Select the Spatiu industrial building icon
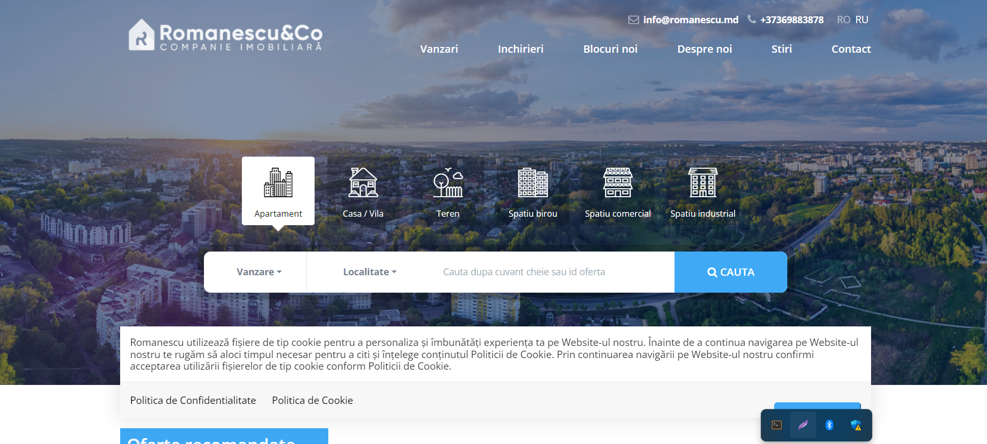This screenshot has width=987, height=444. pos(703,182)
